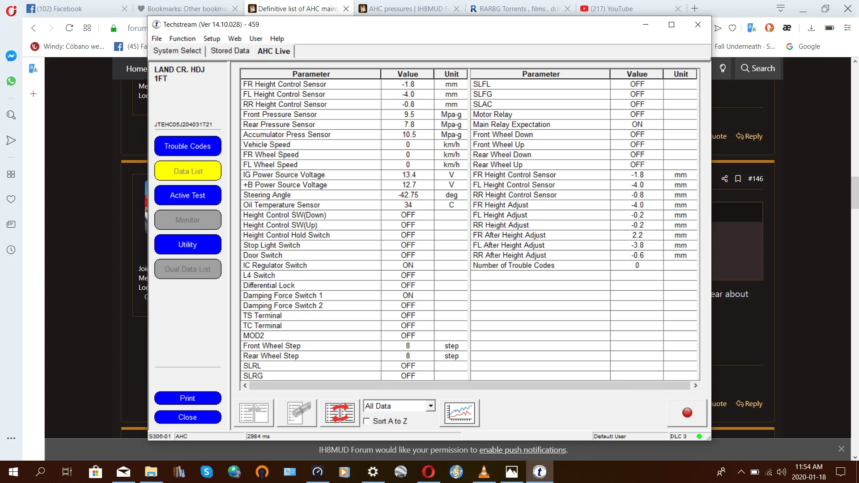
Task: Switch to the System Select tab
Action: [177, 51]
